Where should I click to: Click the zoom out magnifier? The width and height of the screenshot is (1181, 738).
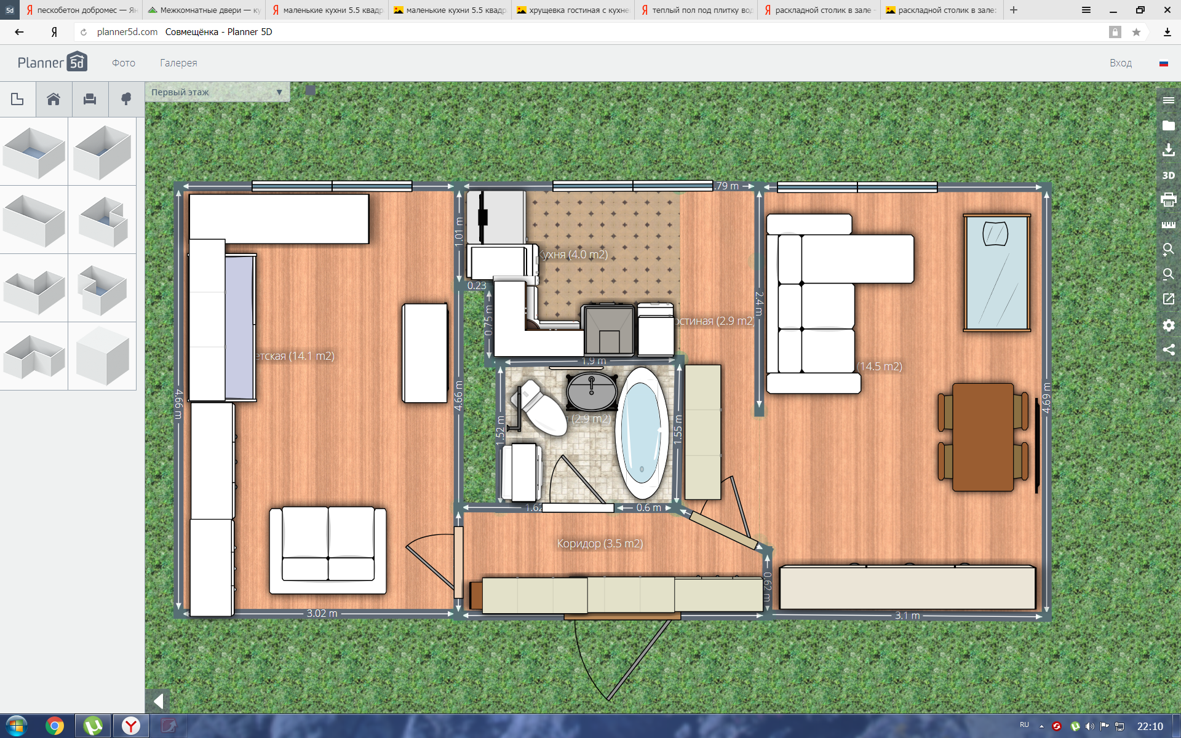1168,274
